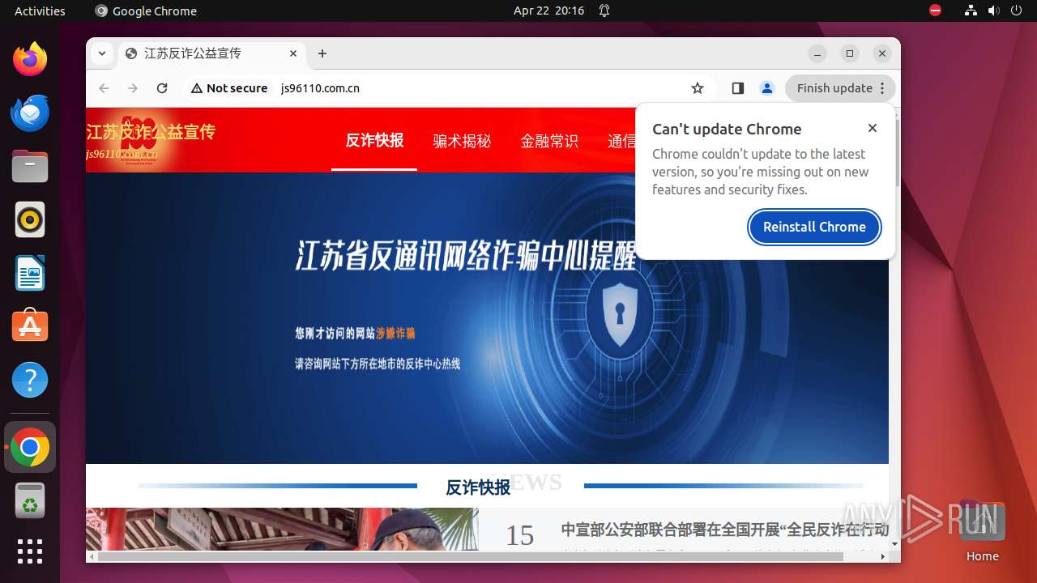Click the Google Chrome app menu in the top bar

pyautogui.click(x=146, y=11)
